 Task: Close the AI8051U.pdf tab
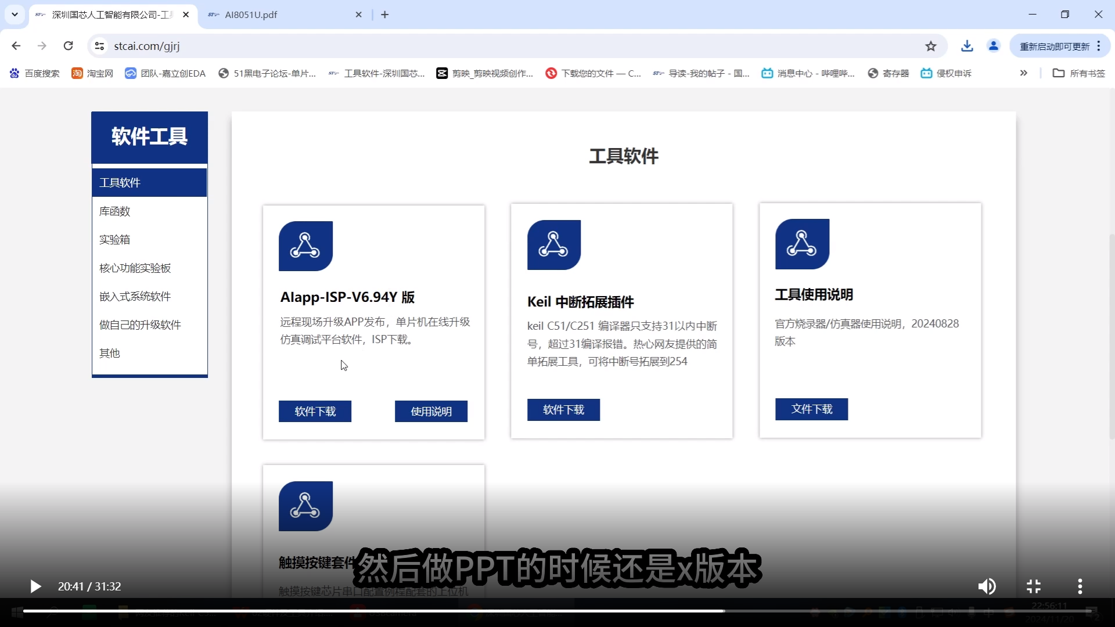pos(359,15)
